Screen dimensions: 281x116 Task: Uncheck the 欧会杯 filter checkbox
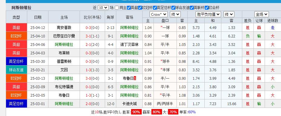[207, 8]
